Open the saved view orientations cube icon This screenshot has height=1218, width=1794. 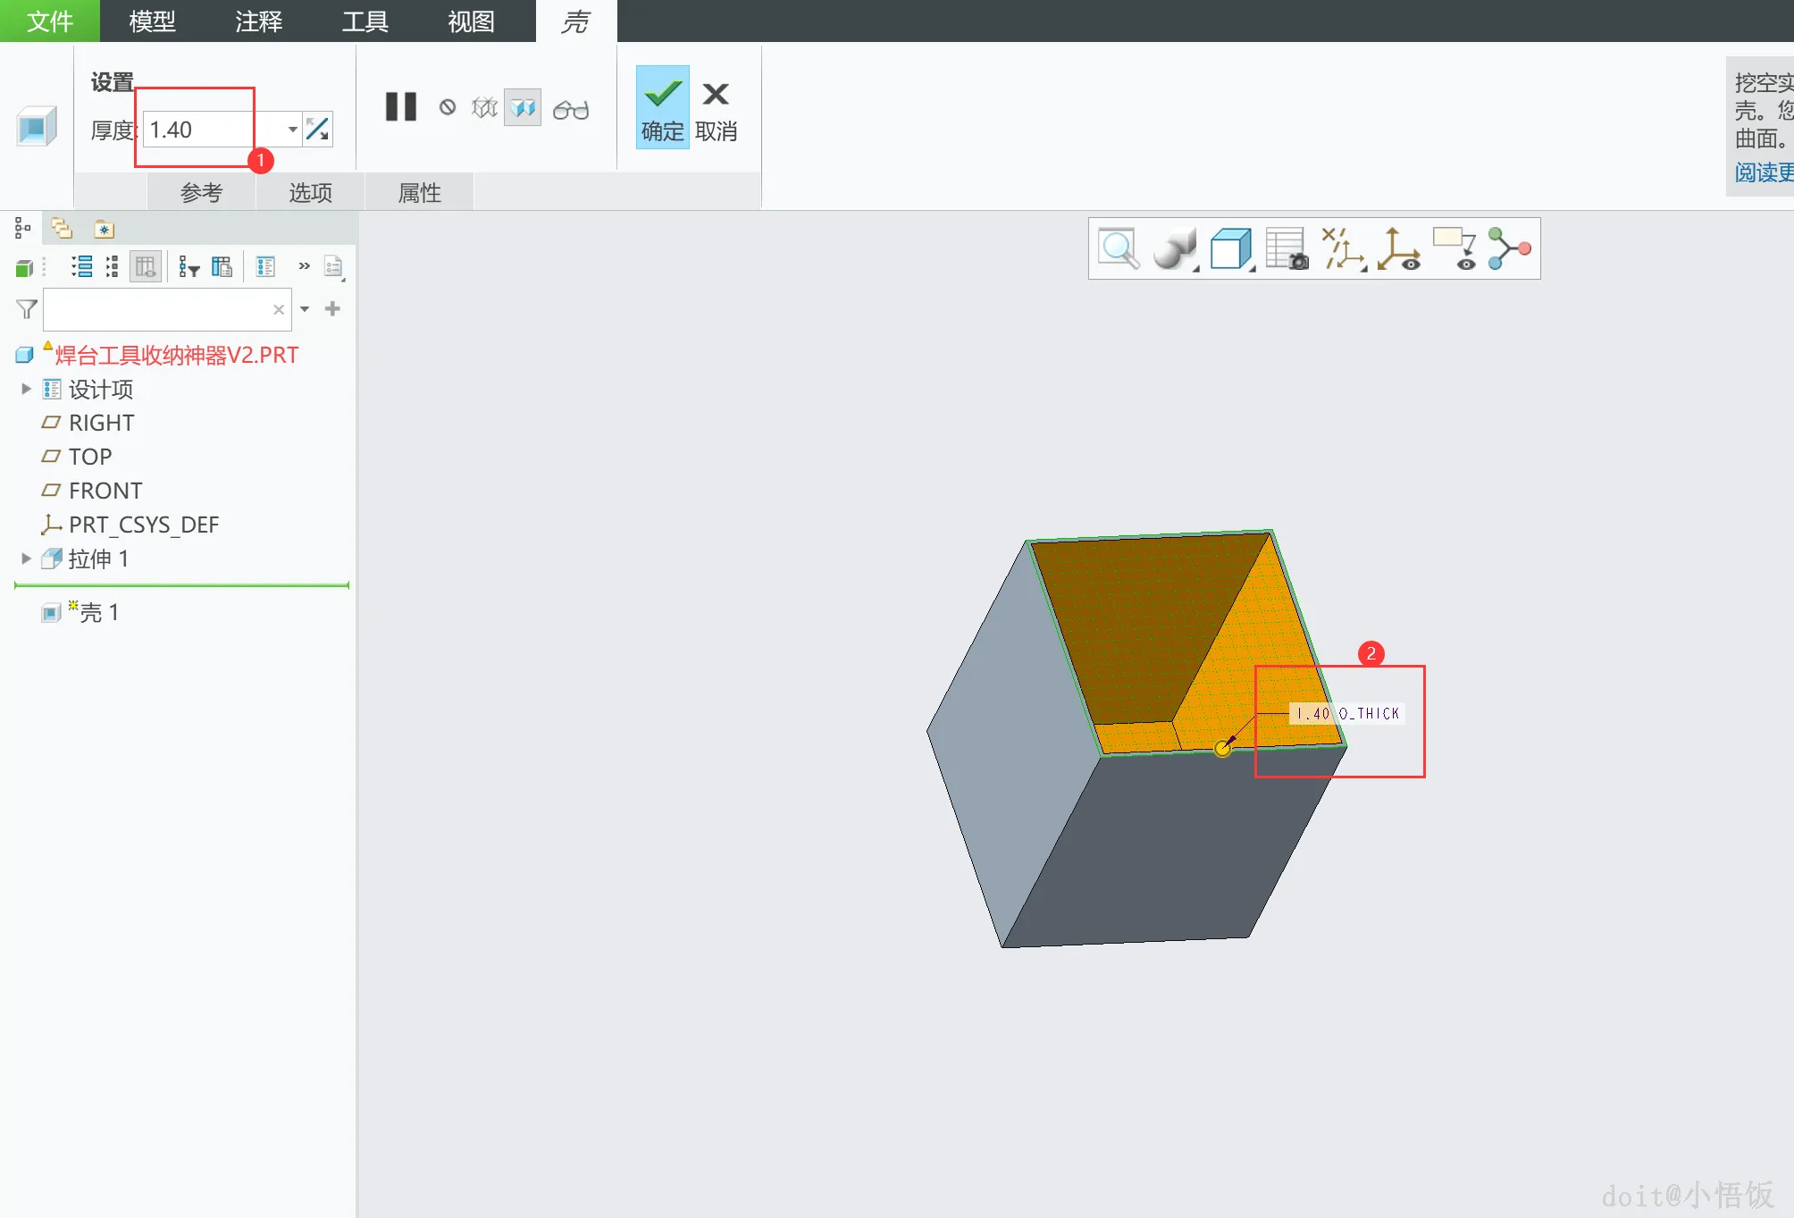[1230, 248]
